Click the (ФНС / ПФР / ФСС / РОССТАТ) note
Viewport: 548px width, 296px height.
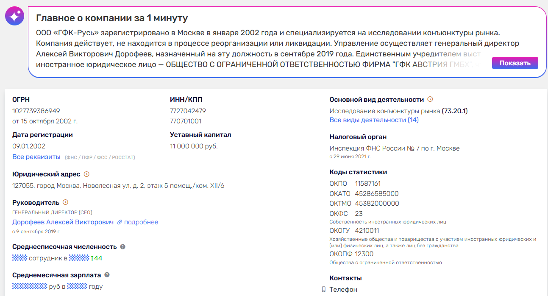(100, 157)
